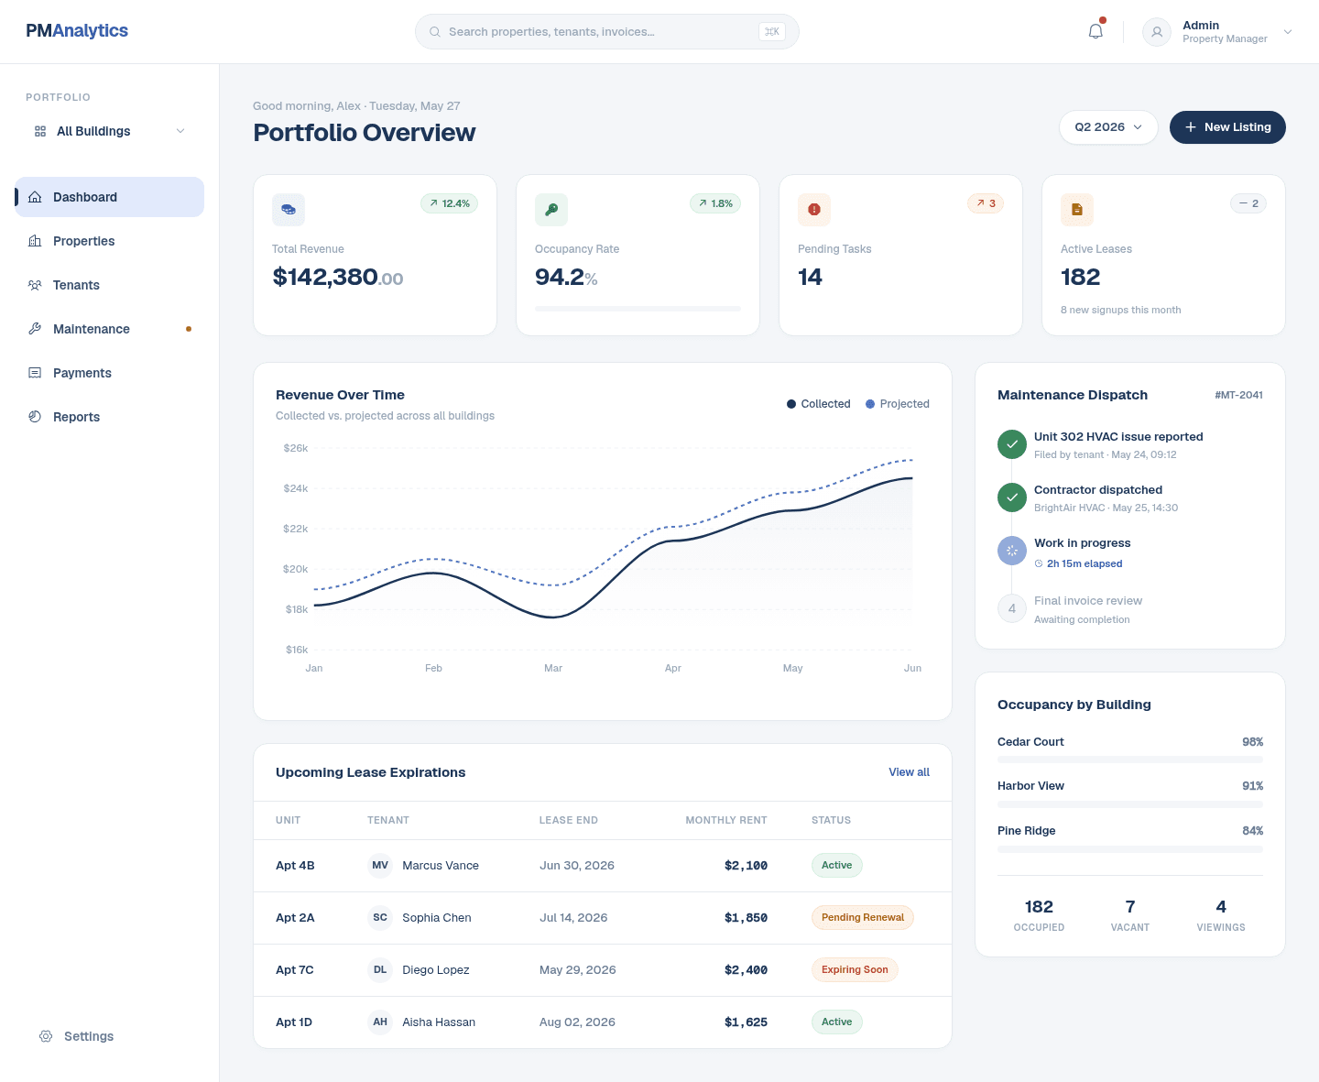1319x1082 pixels.
Task: Open Settings in sidebar
Action: pyautogui.click(x=110, y=1036)
